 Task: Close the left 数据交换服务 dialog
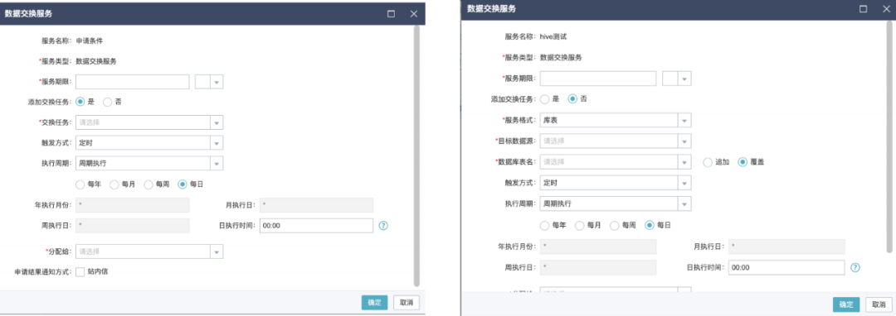[x=414, y=14]
